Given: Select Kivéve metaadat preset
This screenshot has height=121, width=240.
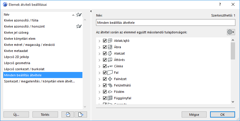Looking at the screenshot, I should (16, 51).
